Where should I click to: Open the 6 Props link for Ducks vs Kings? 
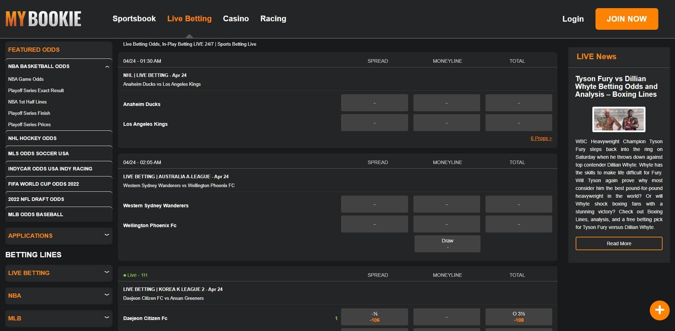click(x=541, y=138)
